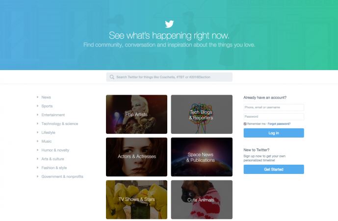The height and width of the screenshot is (221, 338).
Task: Select Government & nonprofits category
Action: 62,176
